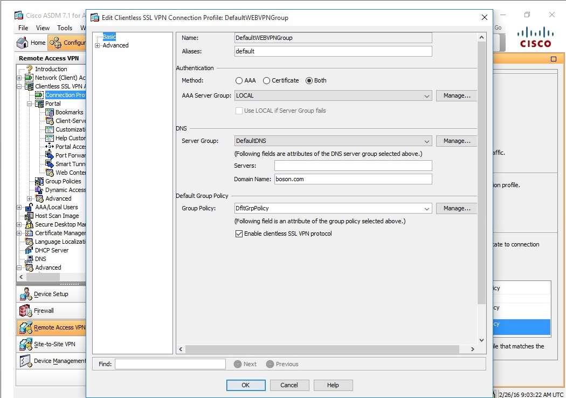Click the Group Policies icon

point(39,181)
